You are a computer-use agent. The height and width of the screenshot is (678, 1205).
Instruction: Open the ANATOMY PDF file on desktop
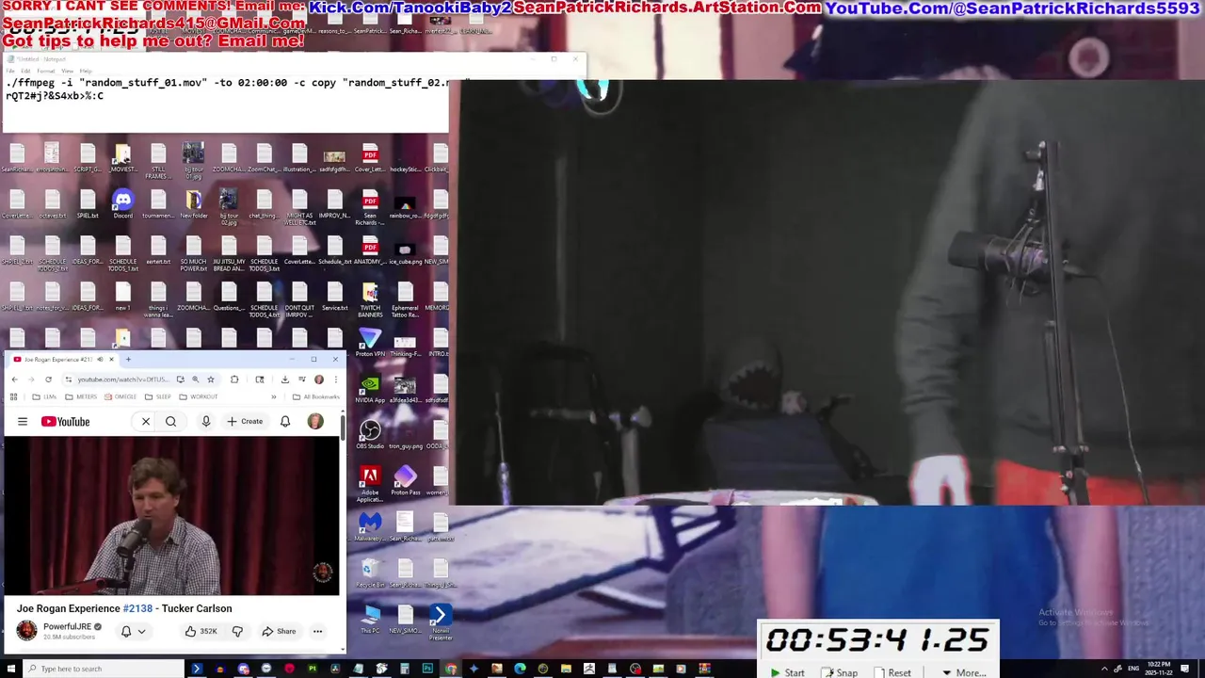[370, 250]
